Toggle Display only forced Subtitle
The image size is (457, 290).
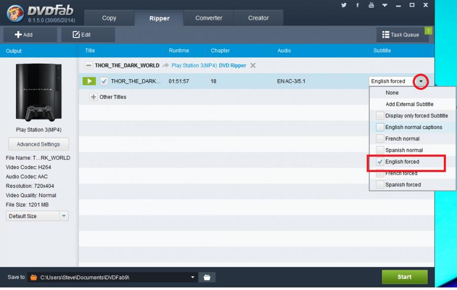point(380,116)
